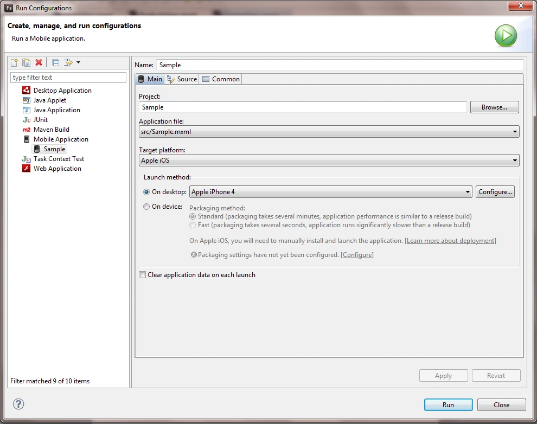The image size is (537, 424).
Task: Click the Java Application icon
Action: tap(27, 110)
